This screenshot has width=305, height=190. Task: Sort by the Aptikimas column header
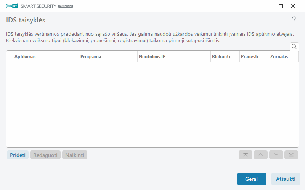point(43,57)
